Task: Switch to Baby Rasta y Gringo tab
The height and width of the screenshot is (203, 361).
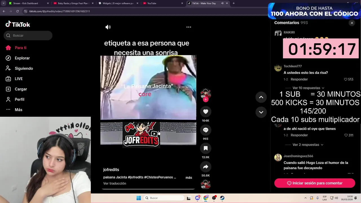Action: point(73,3)
